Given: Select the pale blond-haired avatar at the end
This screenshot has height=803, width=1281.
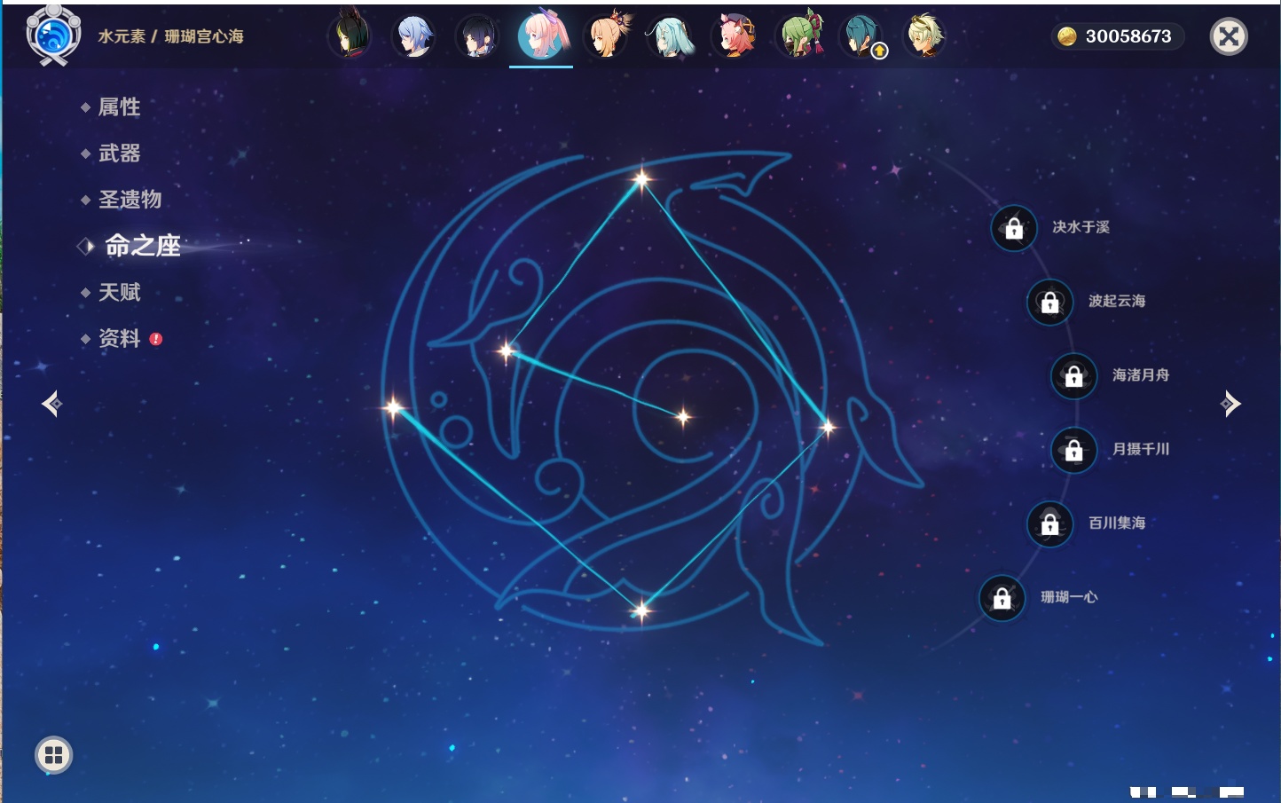Looking at the screenshot, I should click(924, 35).
